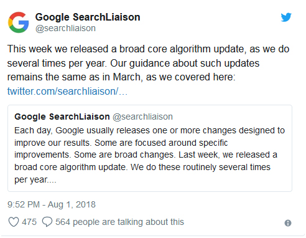306x238 pixels.
Task: Follow the twitter.com/searchliaison/… link
Action: click(x=67, y=91)
